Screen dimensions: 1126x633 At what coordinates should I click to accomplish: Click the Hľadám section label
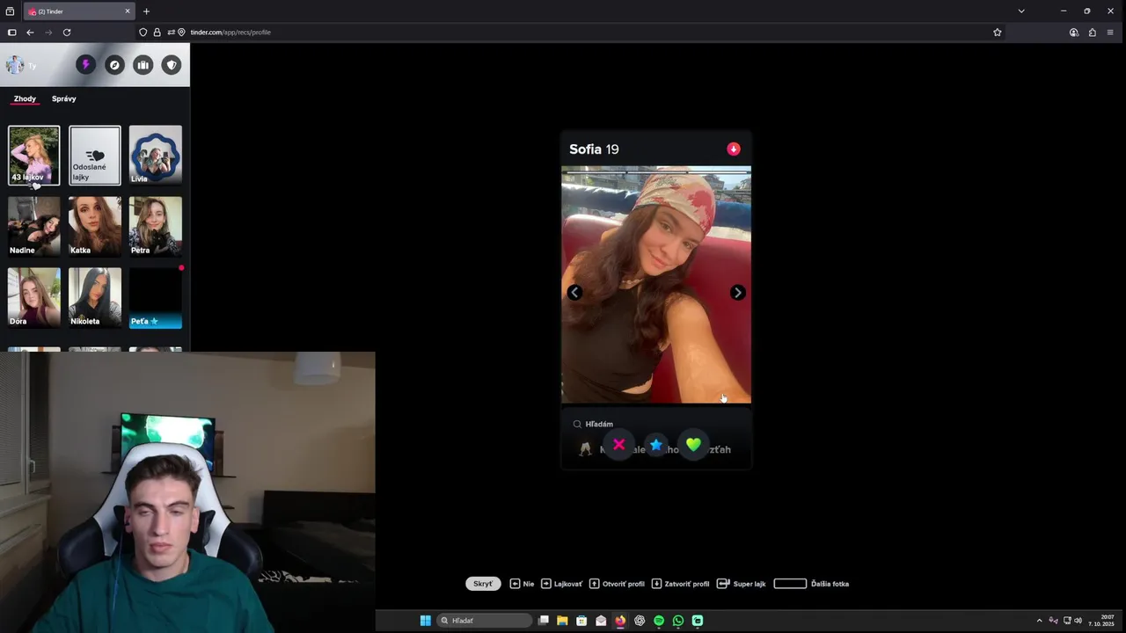[x=599, y=424]
